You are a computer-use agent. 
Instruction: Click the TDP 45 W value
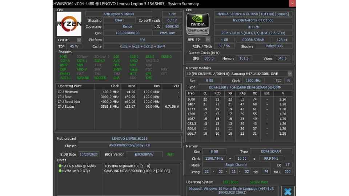click(x=74, y=46)
